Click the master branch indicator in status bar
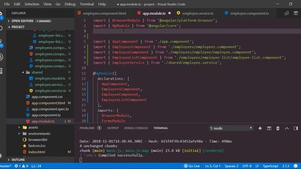Screen dimensions: 301x169 pyautogui.click(x=5, y=166)
